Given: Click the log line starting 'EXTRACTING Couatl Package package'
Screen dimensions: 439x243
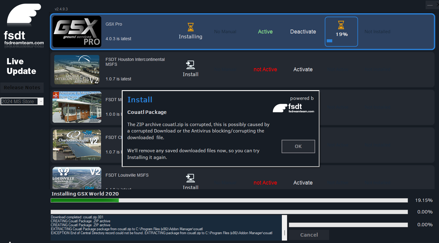Looking at the screenshot, I should 127,229.
